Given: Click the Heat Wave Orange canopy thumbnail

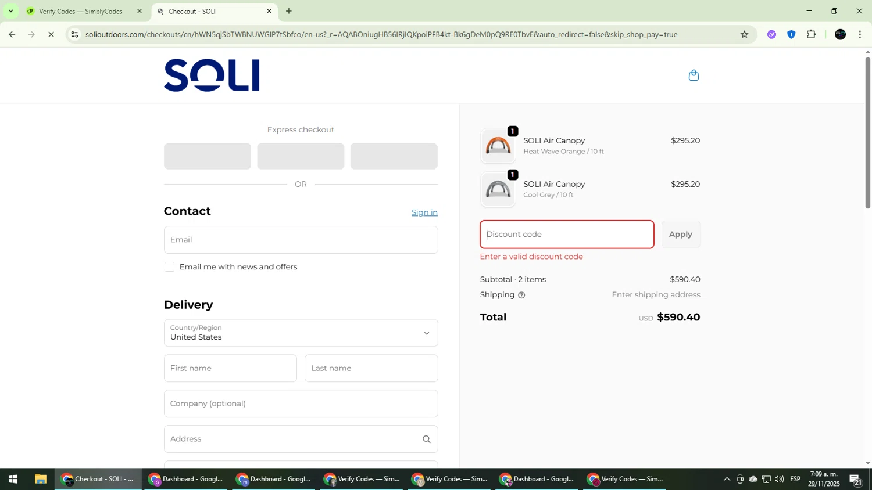Looking at the screenshot, I should pos(498,146).
